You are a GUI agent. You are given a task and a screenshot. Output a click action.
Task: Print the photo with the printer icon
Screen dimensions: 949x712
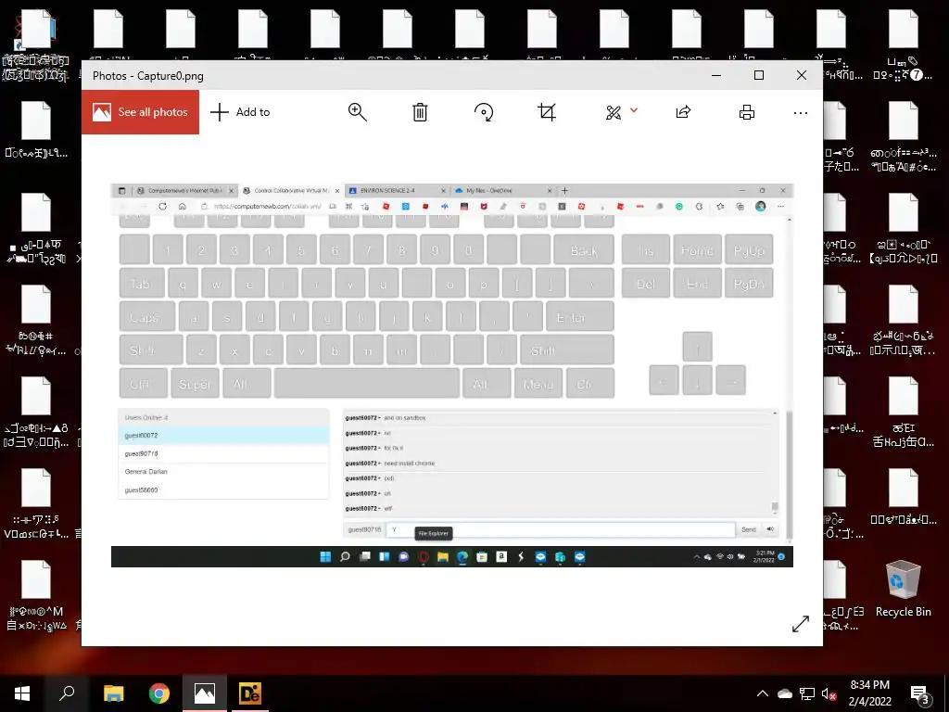(747, 112)
